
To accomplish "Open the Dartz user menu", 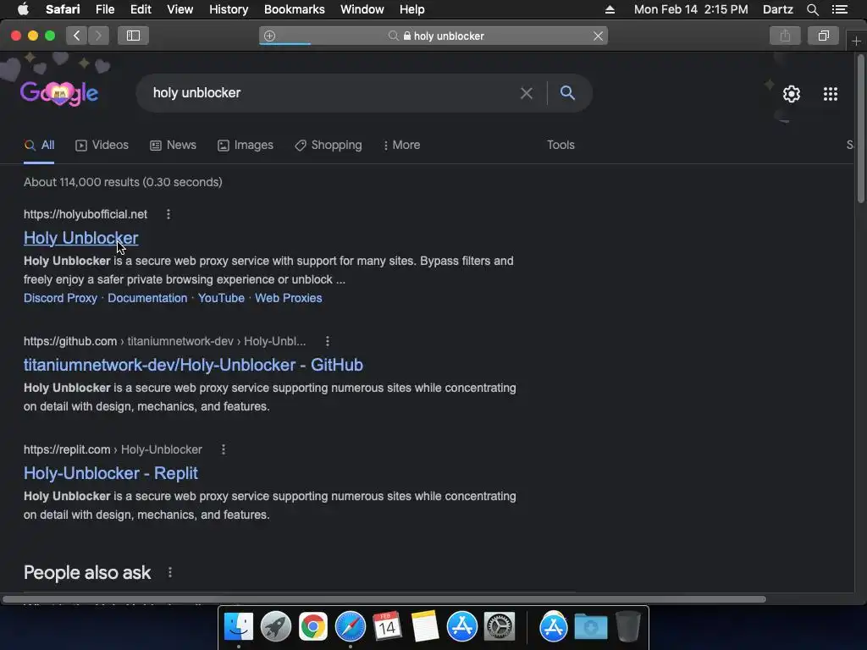I will (x=777, y=9).
